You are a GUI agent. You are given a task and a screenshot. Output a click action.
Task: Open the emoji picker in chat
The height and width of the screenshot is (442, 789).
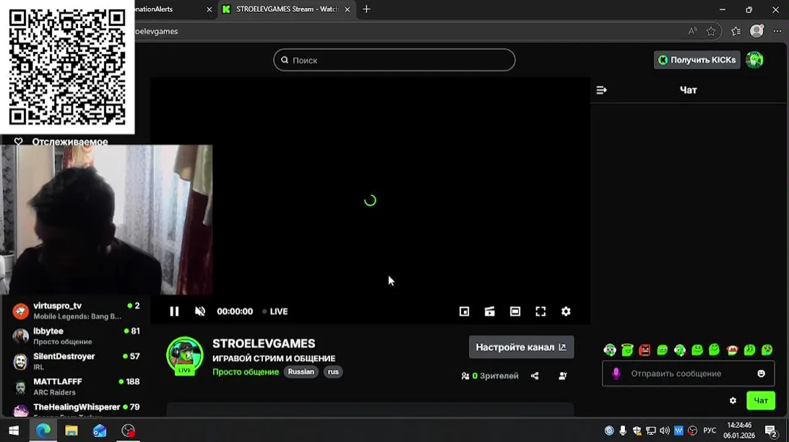(x=761, y=373)
